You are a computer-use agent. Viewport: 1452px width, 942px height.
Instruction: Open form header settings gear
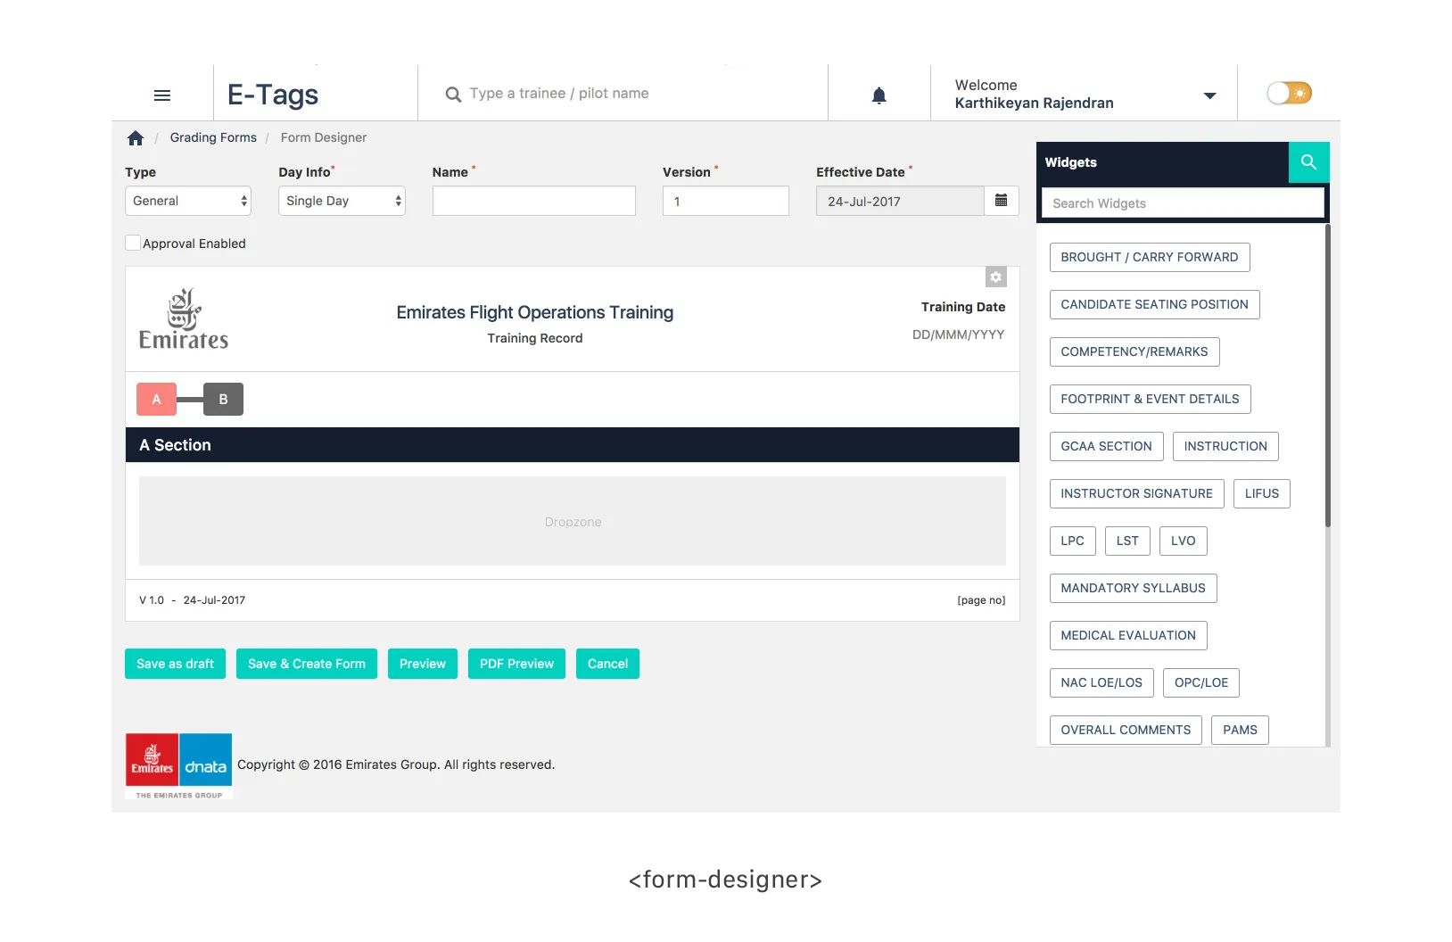point(995,277)
